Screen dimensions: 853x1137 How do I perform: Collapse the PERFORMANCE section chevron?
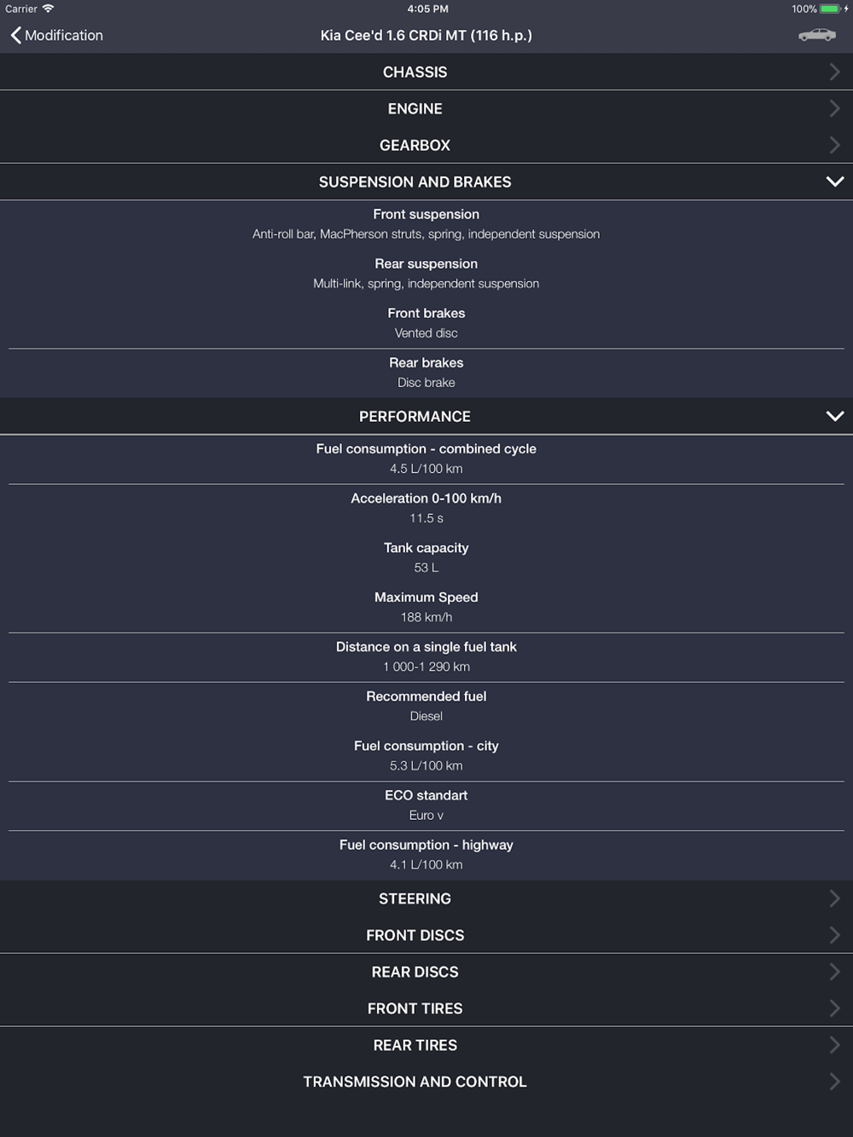(835, 416)
